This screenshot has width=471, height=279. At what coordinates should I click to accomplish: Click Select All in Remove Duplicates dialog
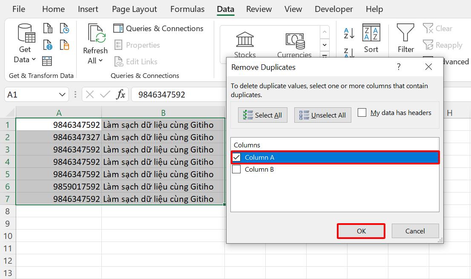(x=262, y=115)
